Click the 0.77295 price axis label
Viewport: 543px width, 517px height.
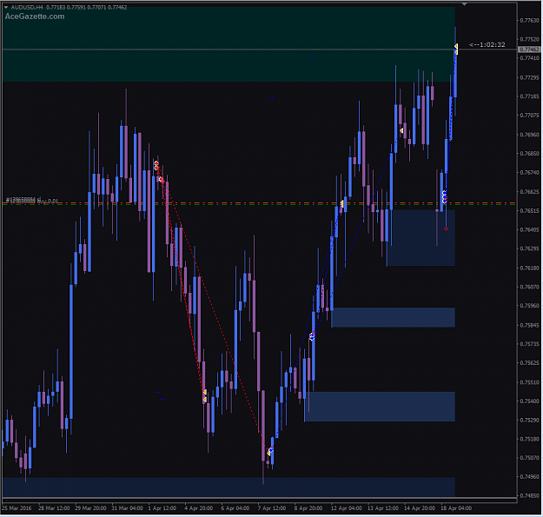(x=529, y=77)
